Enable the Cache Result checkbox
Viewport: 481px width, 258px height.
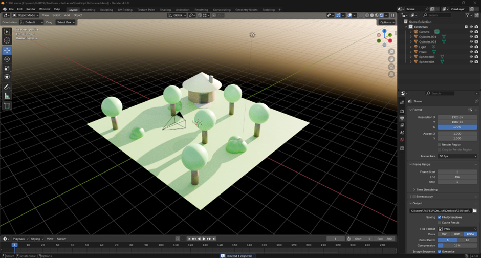[x=439, y=223]
